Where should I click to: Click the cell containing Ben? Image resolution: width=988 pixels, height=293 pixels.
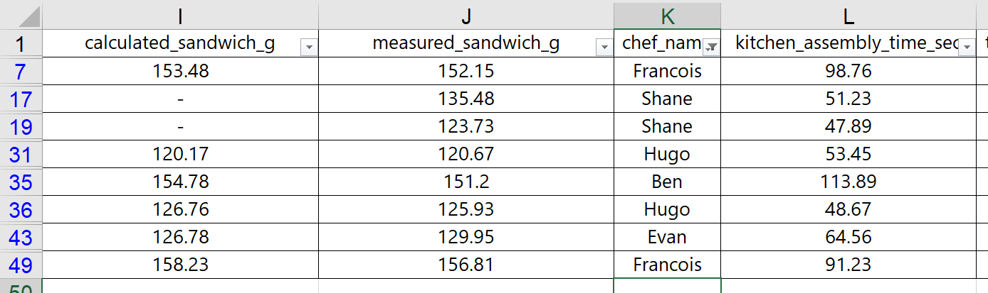point(667,182)
